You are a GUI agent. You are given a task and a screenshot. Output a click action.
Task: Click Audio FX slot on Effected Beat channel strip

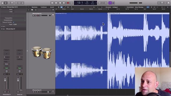[6, 59]
